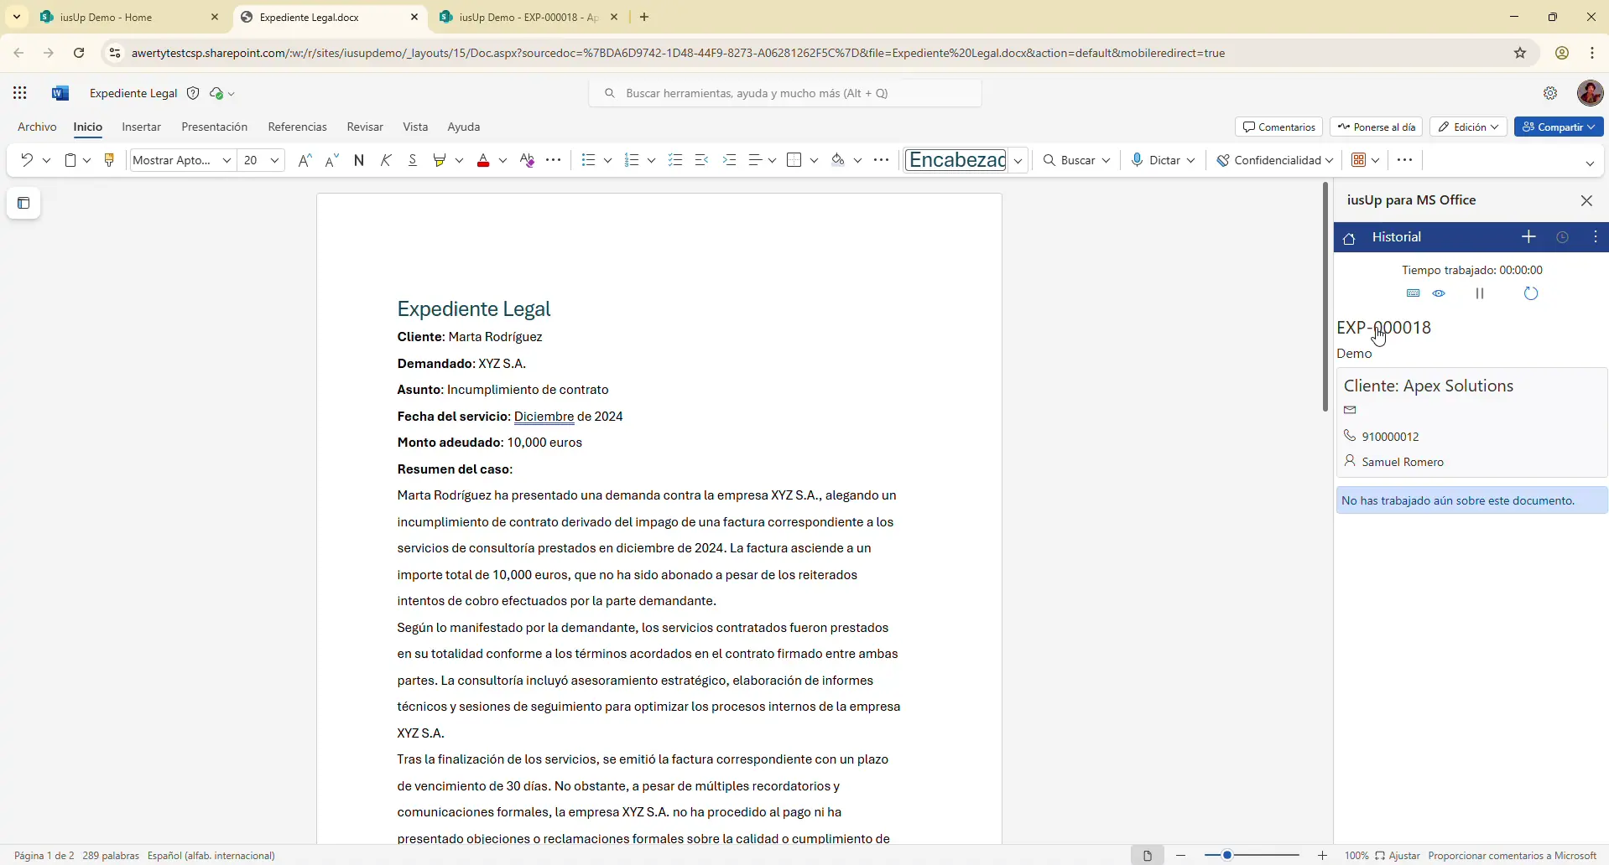Click the Comentarios button
Image resolution: width=1609 pixels, height=865 pixels.
[1278, 127]
